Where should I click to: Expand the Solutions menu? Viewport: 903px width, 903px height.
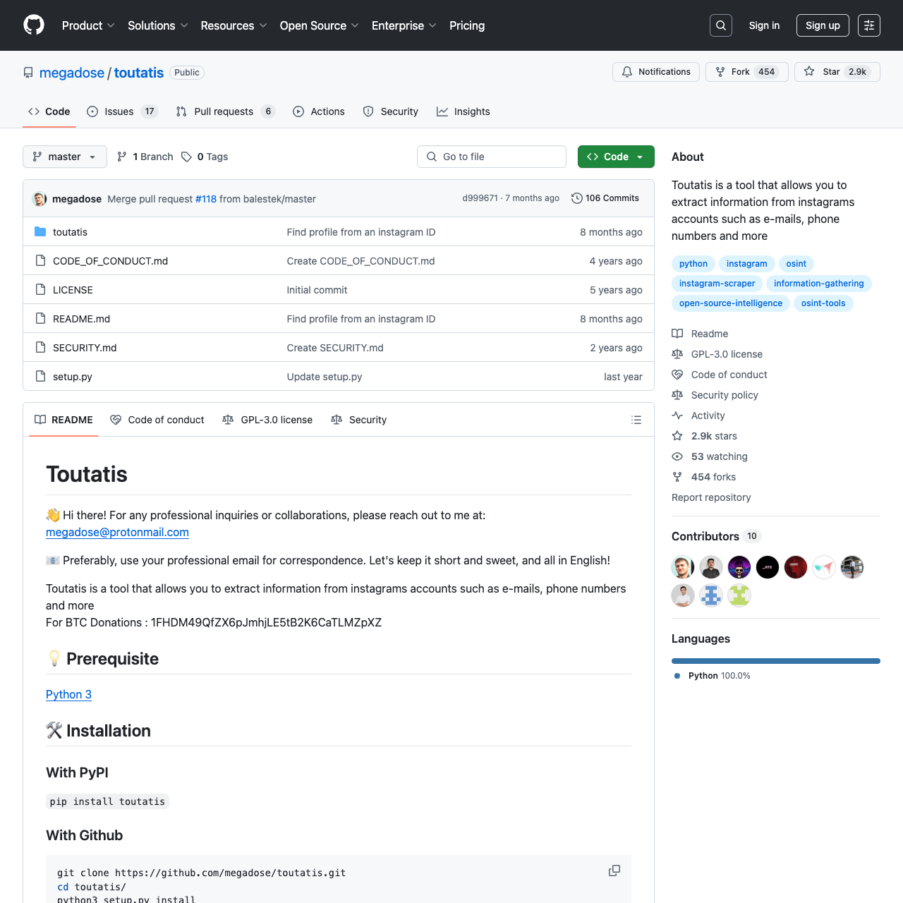158,25
